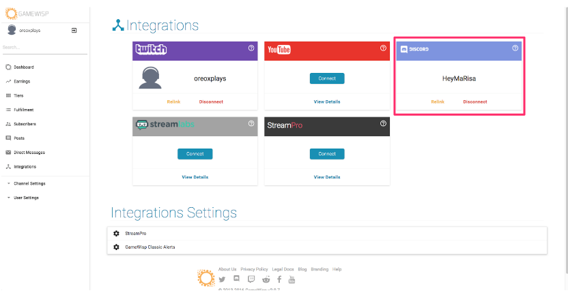This screenshot has height=293, width=568.
Task: Open GameWisp Classic Alerts settings row
Action: [327, 247]
